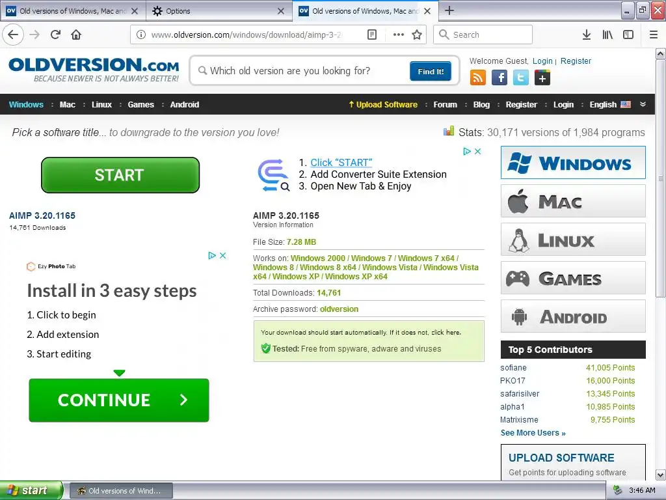Click the UPLOAD SOFTWARE sidebar box
This screenshot has width=666, height=500.
click(x=573, y=463)
